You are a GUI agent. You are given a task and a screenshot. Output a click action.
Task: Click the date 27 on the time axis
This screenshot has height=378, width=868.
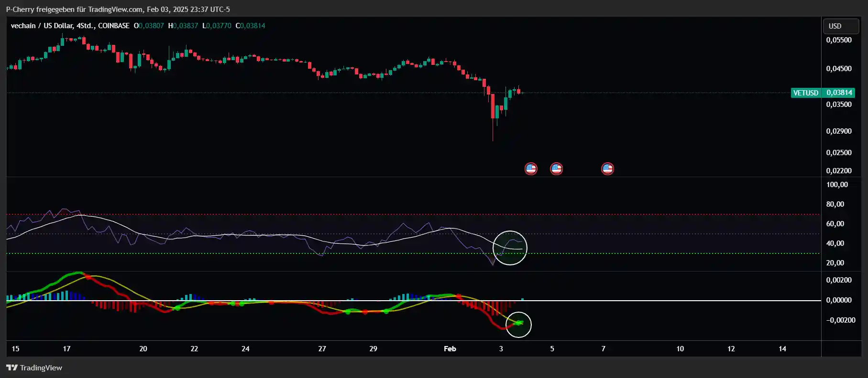(x=322, y=349)
